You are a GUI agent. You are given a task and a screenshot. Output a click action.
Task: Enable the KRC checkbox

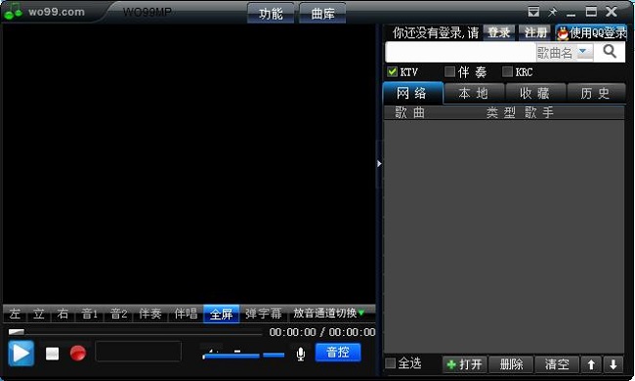507,71
